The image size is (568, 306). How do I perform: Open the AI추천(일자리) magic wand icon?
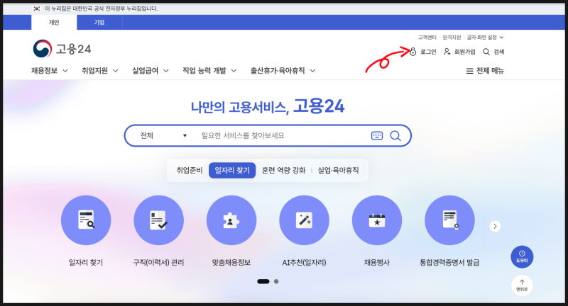[305, 220]
